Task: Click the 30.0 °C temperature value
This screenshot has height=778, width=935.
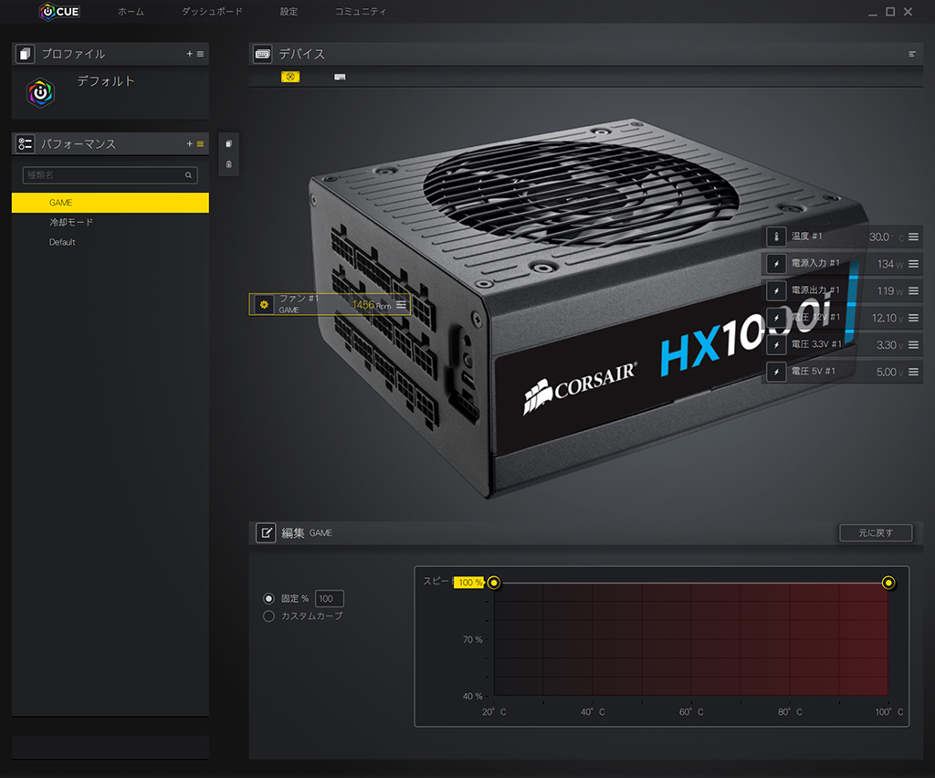Action: pos(886,237)
